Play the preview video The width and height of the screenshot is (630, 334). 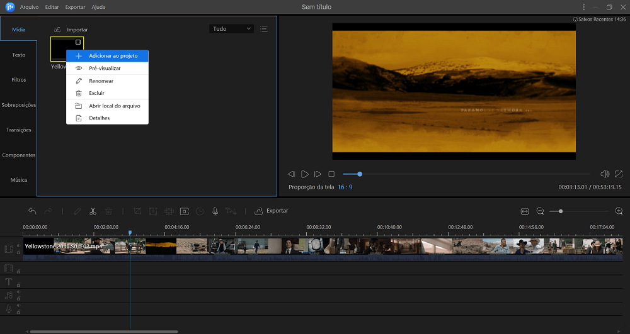[x=305, y=174]
